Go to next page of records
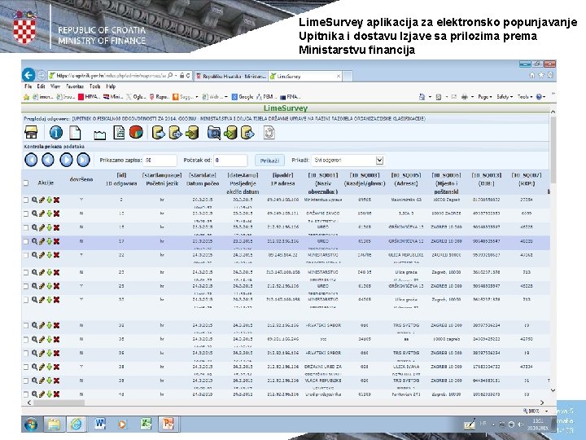 66,161
